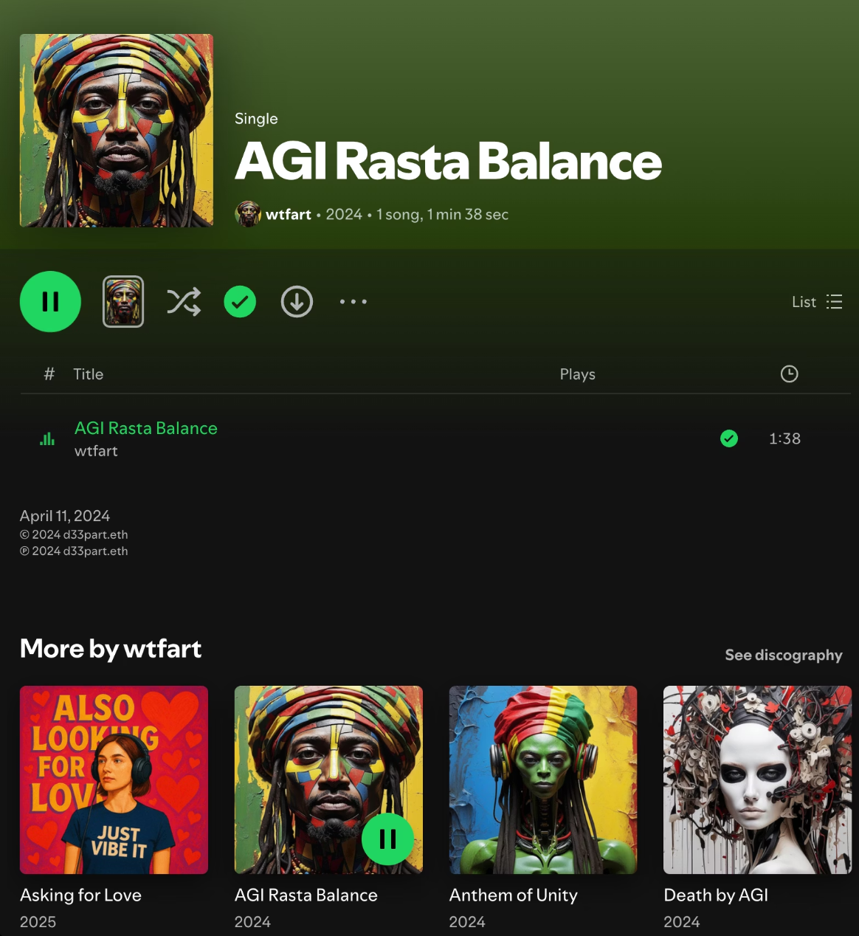Screen dimensions: 859x936
Task: Sort tracks by duration using the clock icon
Action: pos(788,374)
